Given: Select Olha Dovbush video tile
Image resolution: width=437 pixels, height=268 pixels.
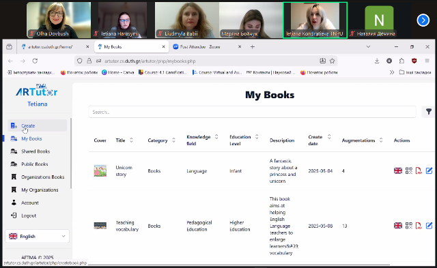Looking at the screenshot, I should [x=59, y=20].
